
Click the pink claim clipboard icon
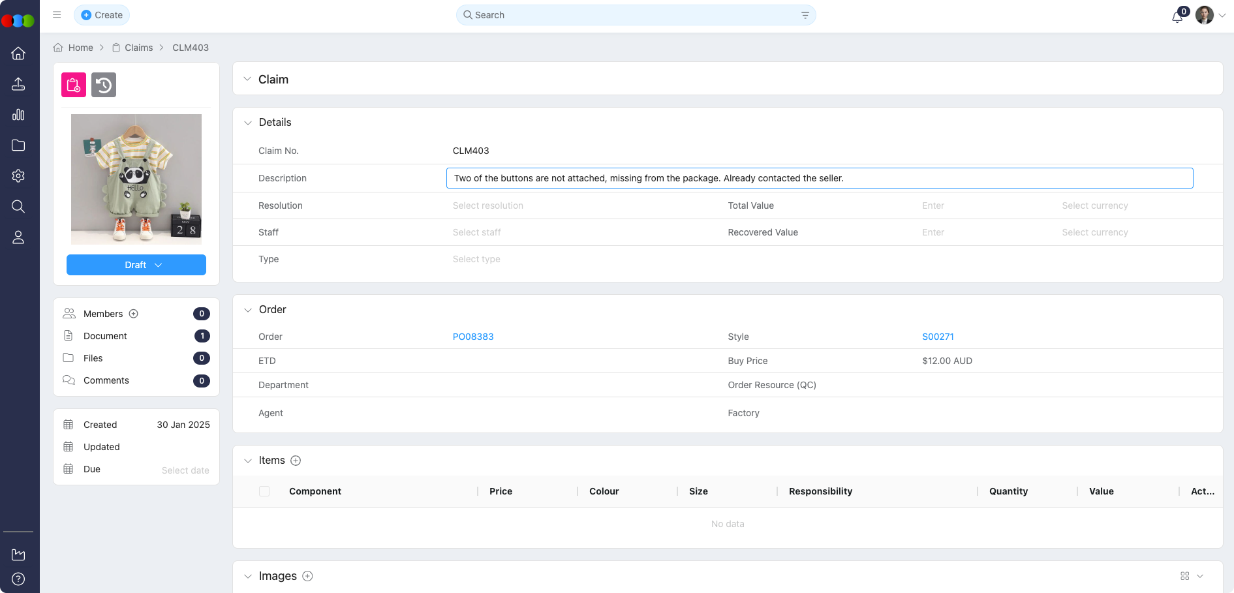pyautogui.click(x=74, y=85)
